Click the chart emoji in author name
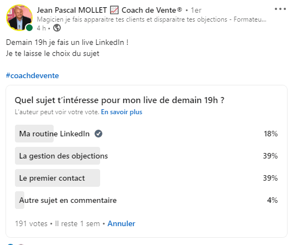 [x=114, y=10]
